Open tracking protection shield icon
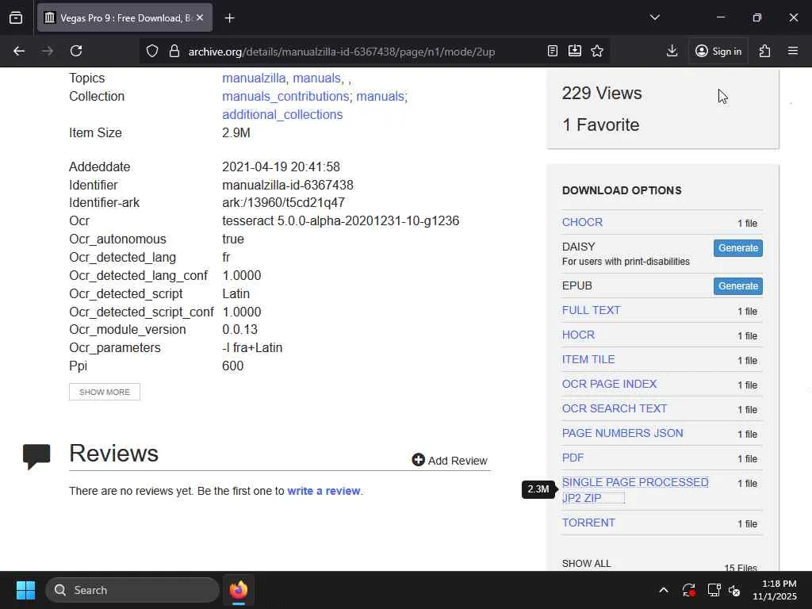 point(151,51)
